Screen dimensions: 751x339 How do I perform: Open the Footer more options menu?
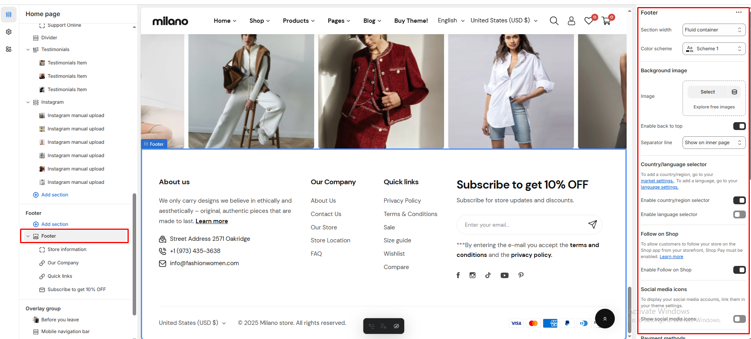pyautogui.click(x=738, y=13)
